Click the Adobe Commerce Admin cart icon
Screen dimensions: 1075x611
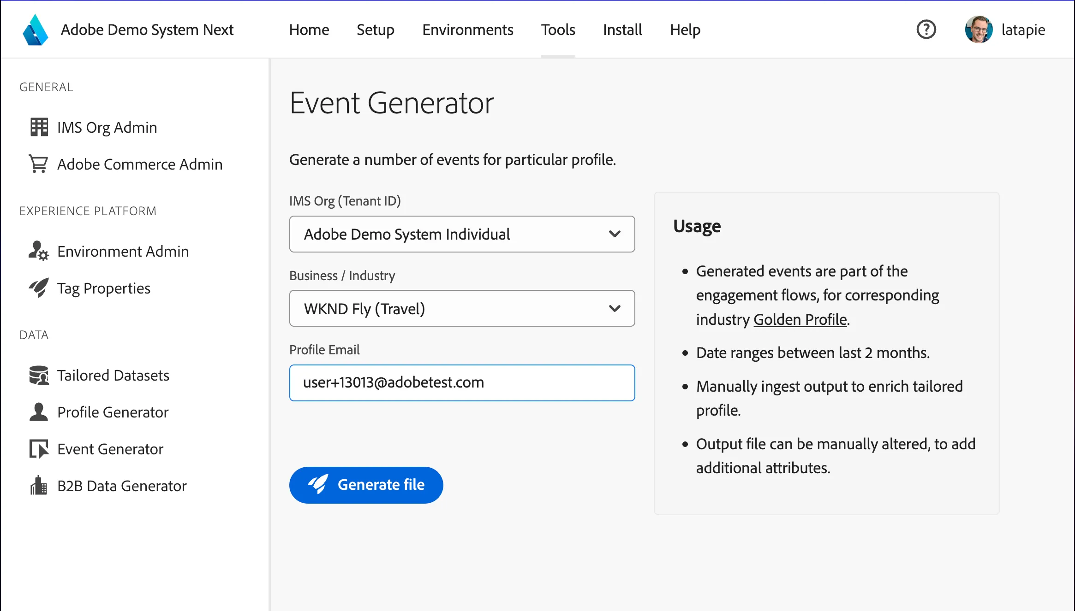point(39,164)
